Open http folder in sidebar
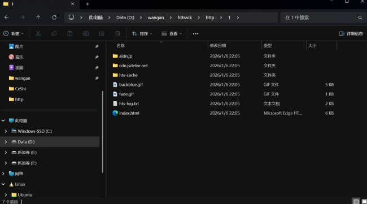367x204 pixels. [19, 99]
